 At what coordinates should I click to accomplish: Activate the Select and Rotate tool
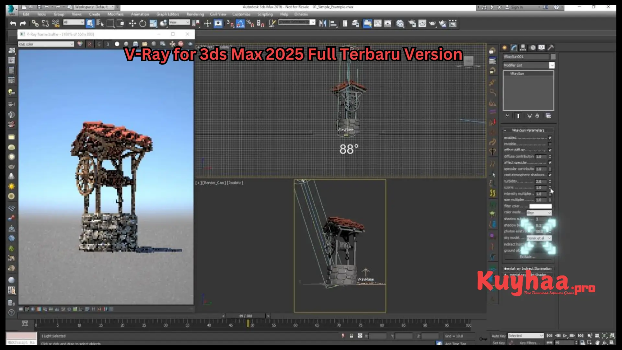click(143, 23)
